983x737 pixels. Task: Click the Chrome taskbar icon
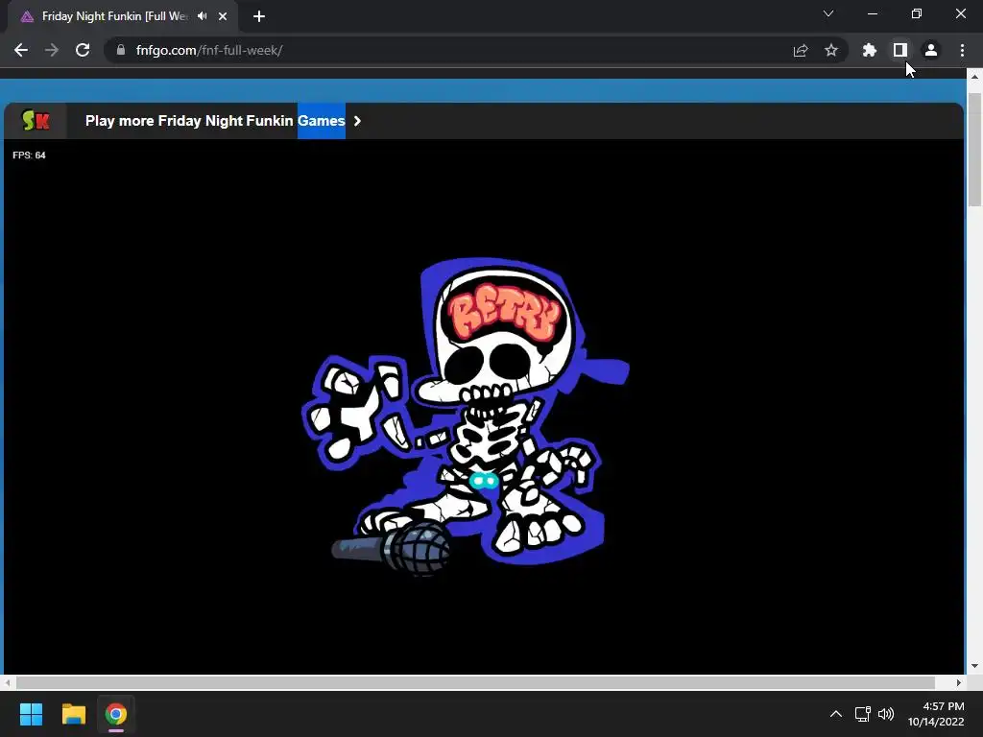pos(116,714)
